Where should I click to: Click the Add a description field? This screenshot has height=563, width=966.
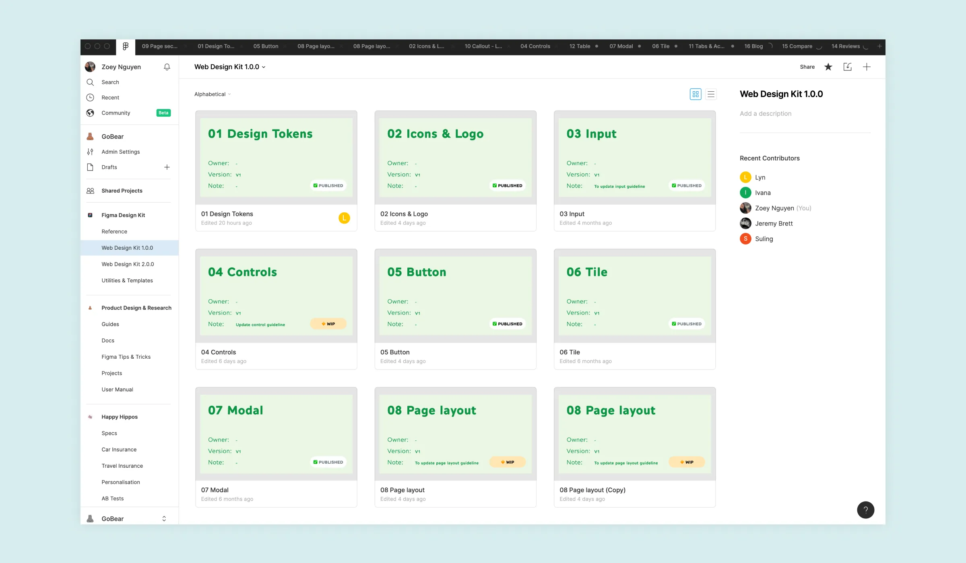pyautogui.click(x=765, y=114)
